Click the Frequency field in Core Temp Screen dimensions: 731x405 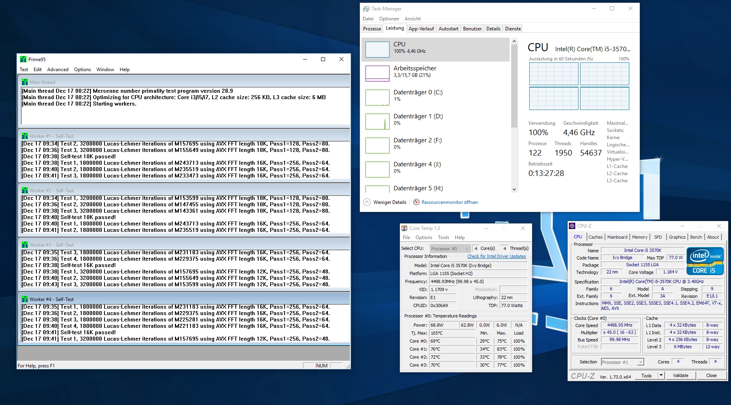coord(478,281)
